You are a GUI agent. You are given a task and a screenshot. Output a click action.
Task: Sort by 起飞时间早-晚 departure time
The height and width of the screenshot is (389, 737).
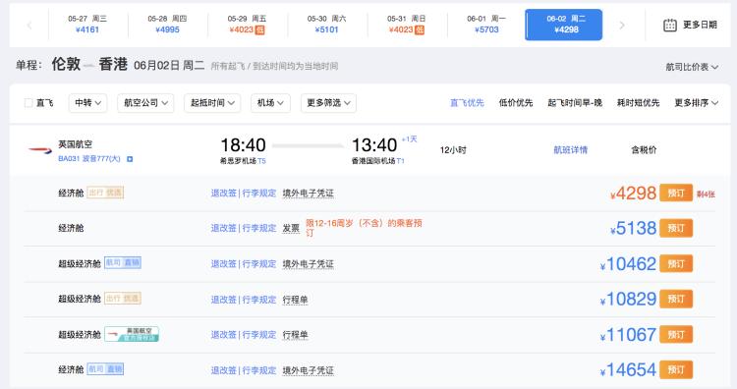coord(575,103)
